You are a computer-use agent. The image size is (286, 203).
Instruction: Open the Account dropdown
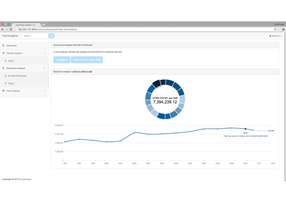click(x=275, y=36)
